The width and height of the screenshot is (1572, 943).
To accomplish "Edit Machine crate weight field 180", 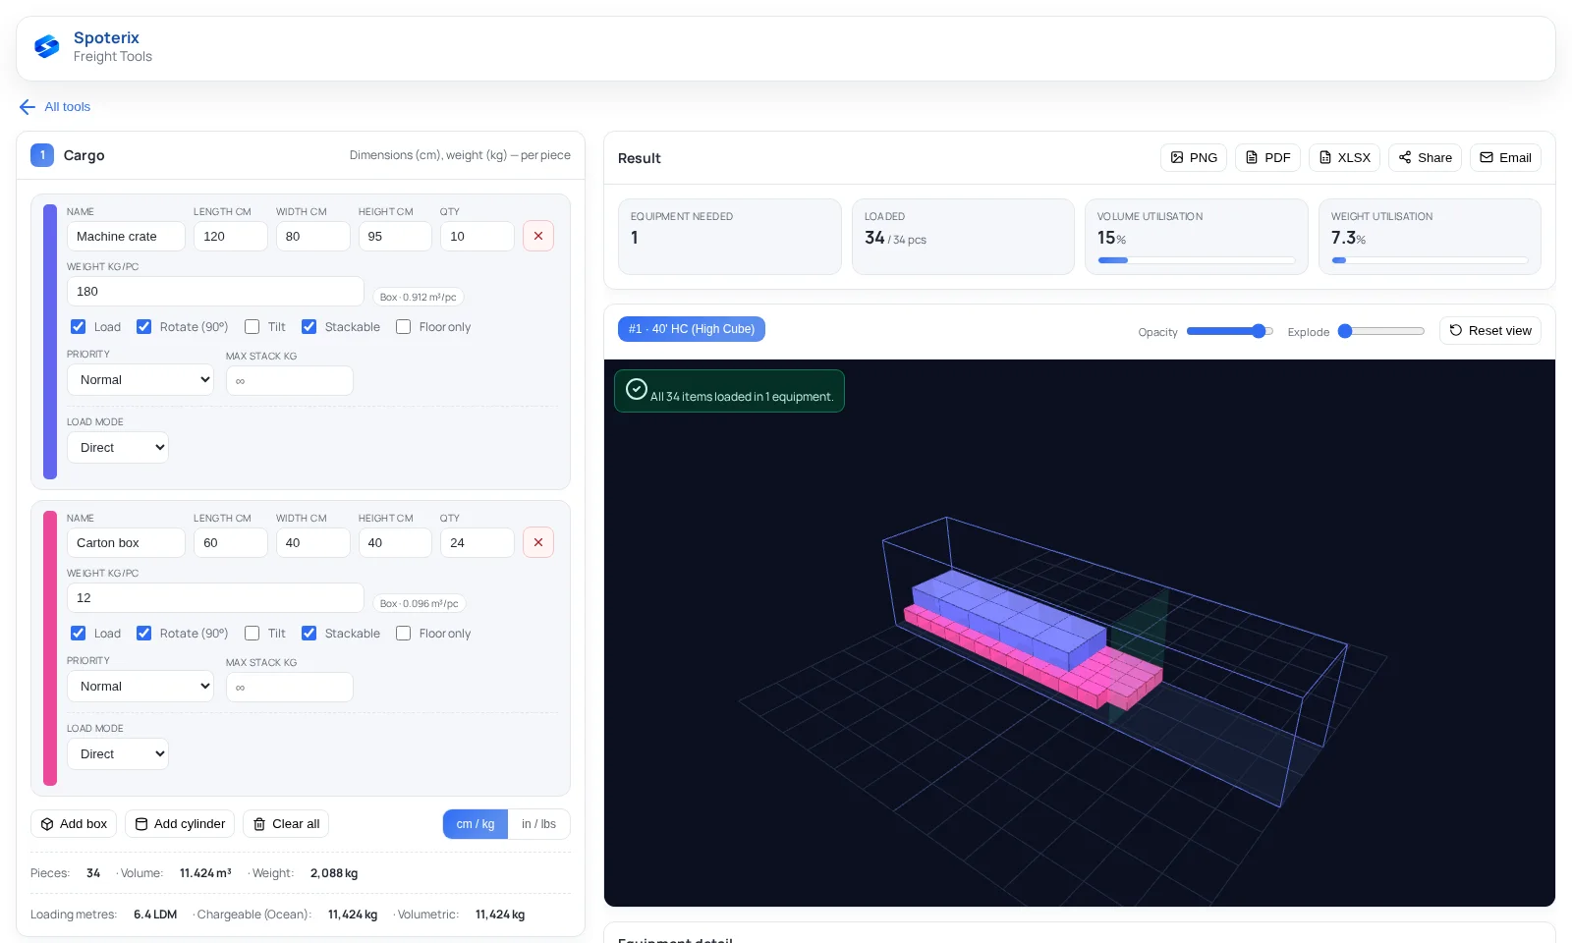I will coord(215,291).
